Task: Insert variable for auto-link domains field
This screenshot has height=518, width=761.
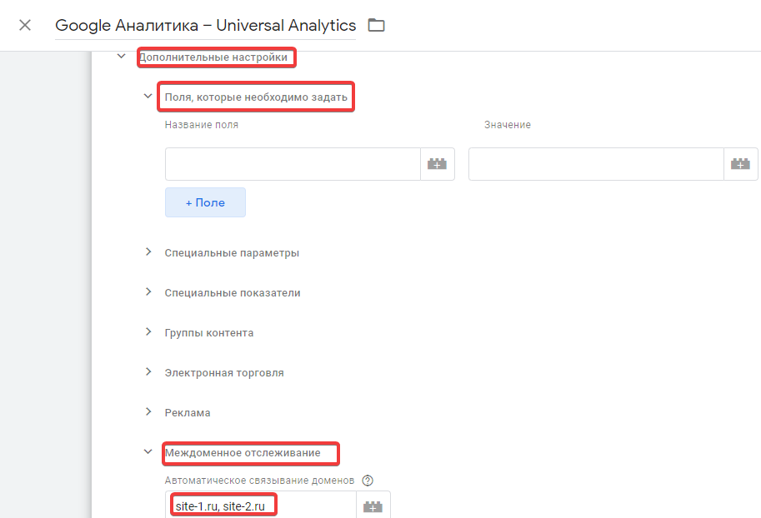Action: [x=373, y=506]
